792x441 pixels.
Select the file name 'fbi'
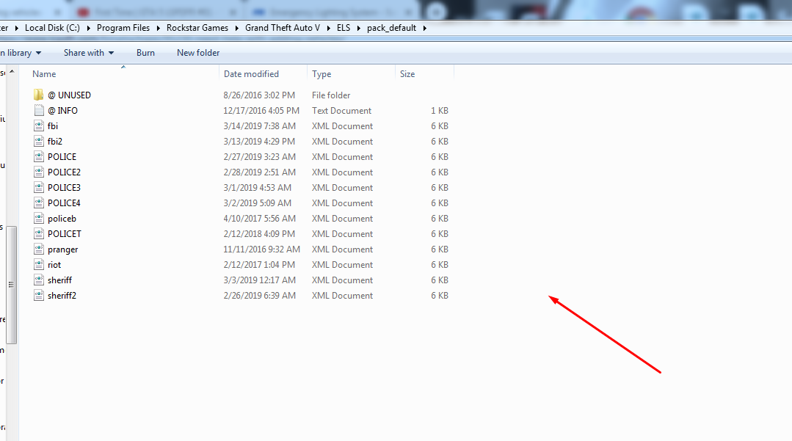click(53, 125)
